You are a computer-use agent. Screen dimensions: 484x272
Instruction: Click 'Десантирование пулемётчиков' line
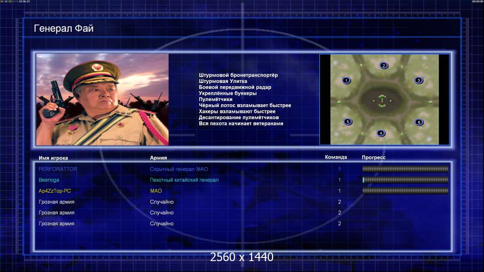tap(239, 117)
